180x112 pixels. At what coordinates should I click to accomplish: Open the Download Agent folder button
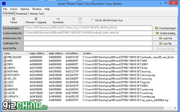click(x=165, y=28)
